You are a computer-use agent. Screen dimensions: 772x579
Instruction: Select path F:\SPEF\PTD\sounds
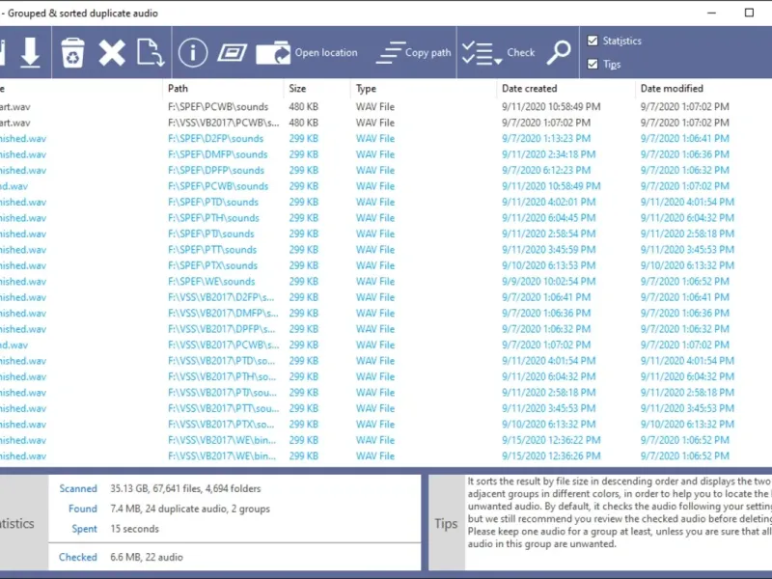[213, 203]
